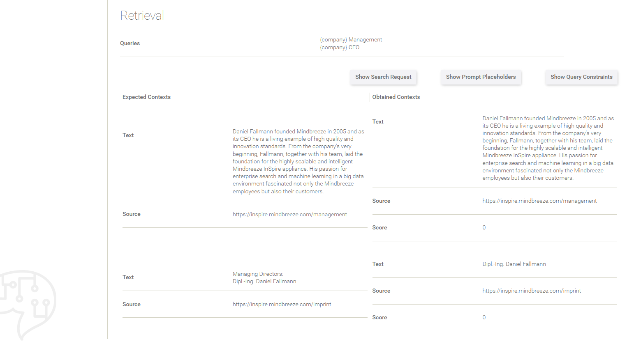Click the Score value for management source
This screenshot has height=346, width=627.
click(484, 228)
